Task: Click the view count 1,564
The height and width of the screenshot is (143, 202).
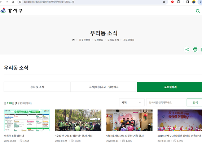Action: tap(26, 141)
